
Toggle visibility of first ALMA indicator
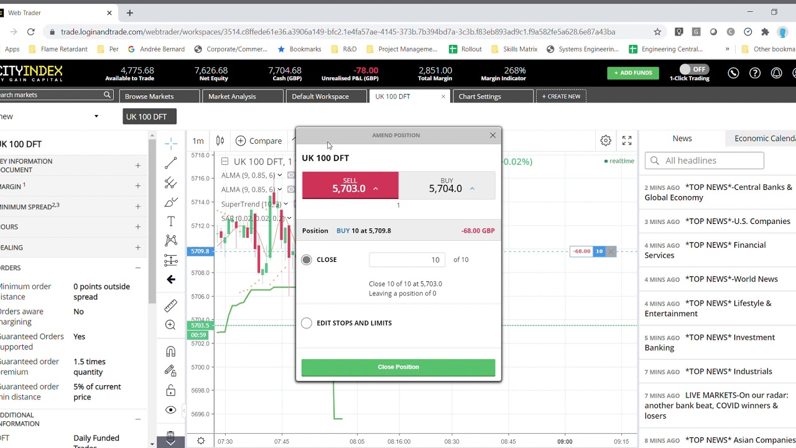pyautogui.click(x=290, y=175)
